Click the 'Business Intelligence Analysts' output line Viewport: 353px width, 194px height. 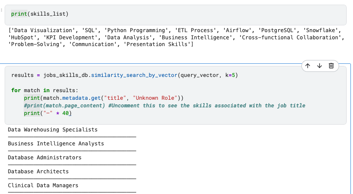click(x=56, y=144)
